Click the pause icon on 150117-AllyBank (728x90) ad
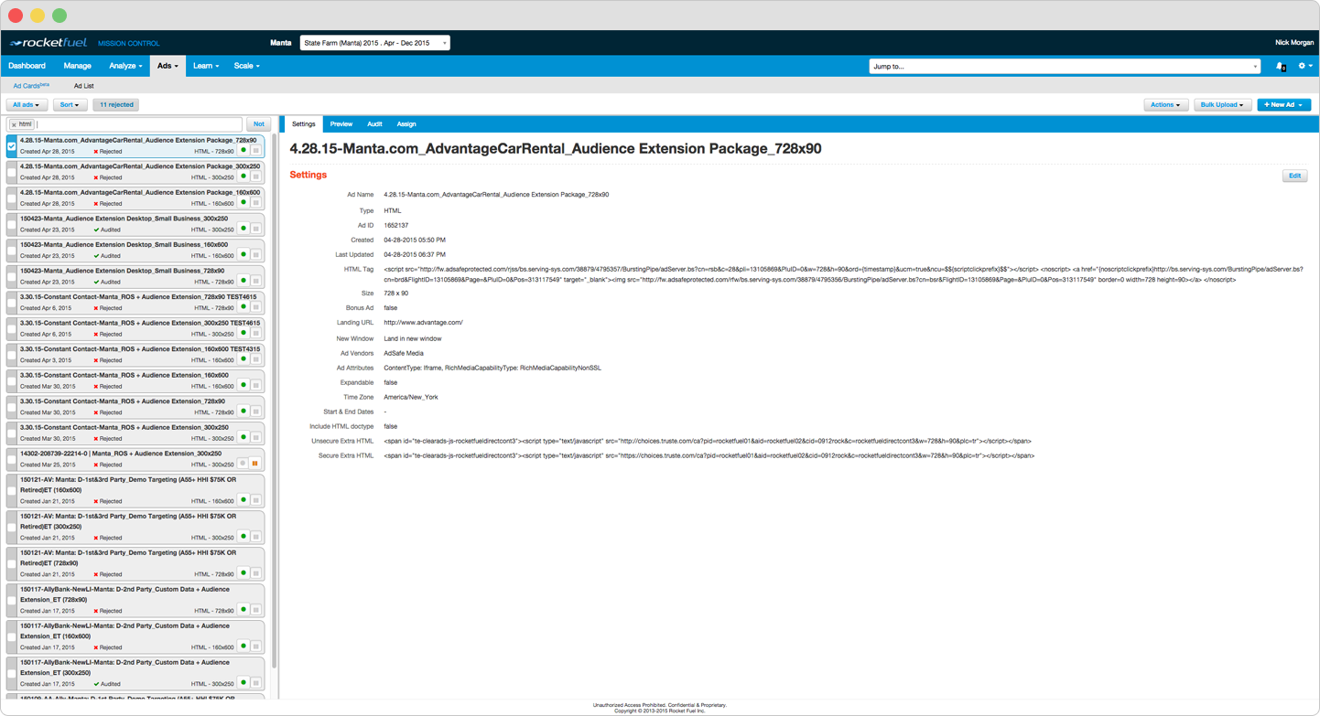Screen dimensions: 1320x716 click(255, 610)
